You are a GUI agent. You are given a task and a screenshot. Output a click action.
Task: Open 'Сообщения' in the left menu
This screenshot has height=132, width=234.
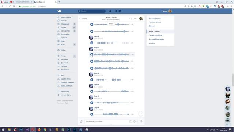[x=65, y=24]
